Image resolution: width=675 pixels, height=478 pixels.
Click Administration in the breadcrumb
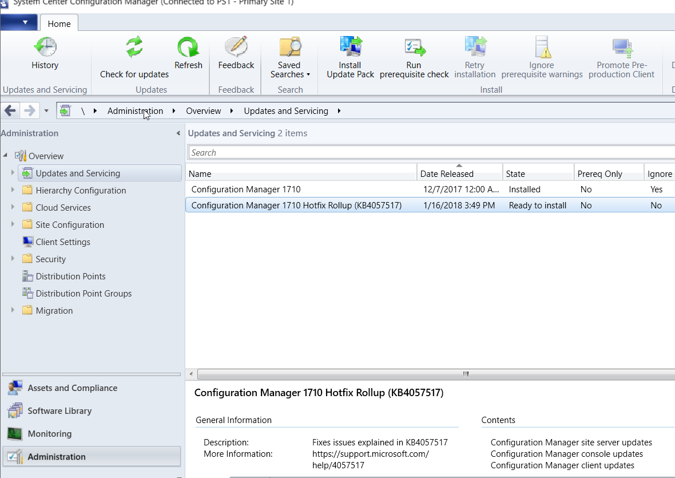pos(135,111)
